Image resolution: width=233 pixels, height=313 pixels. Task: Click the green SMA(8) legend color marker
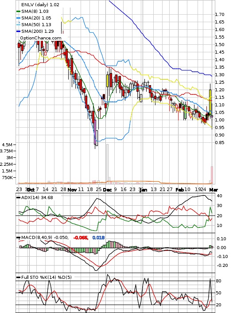click(x=18, y=12)
